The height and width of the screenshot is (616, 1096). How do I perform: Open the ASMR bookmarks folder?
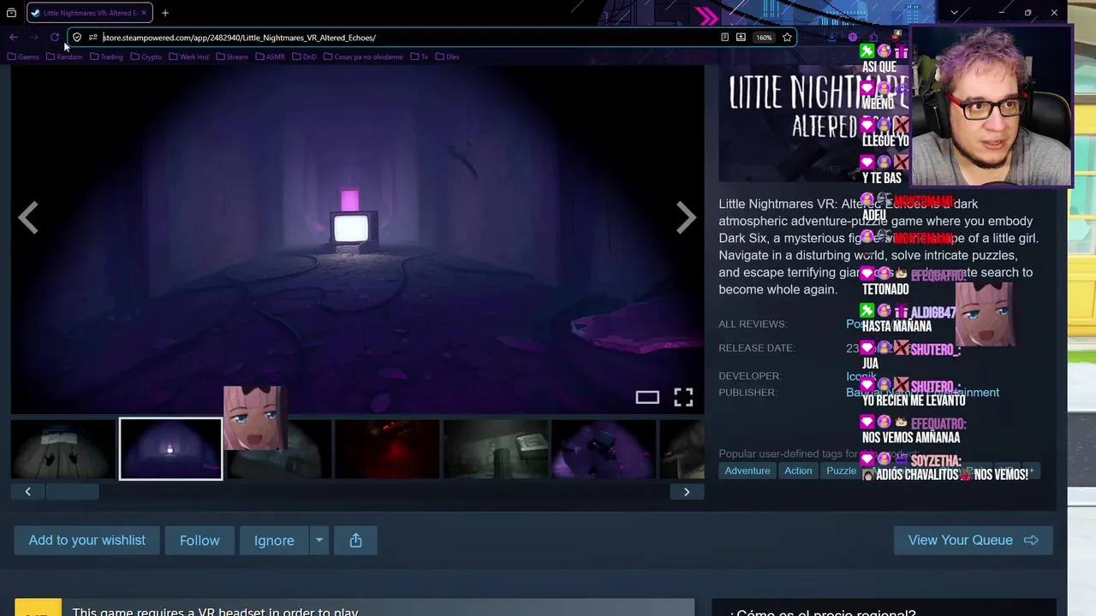tap(270, 56)
